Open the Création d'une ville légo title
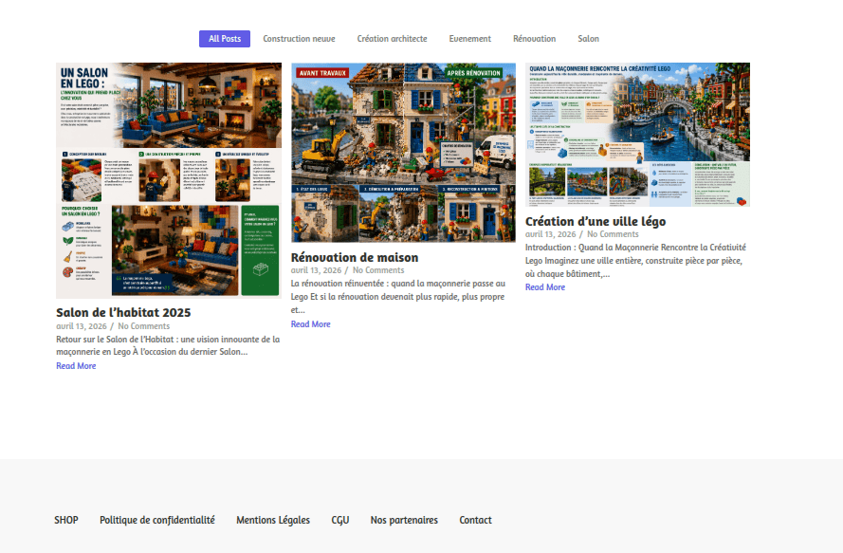 pos(596,222)
